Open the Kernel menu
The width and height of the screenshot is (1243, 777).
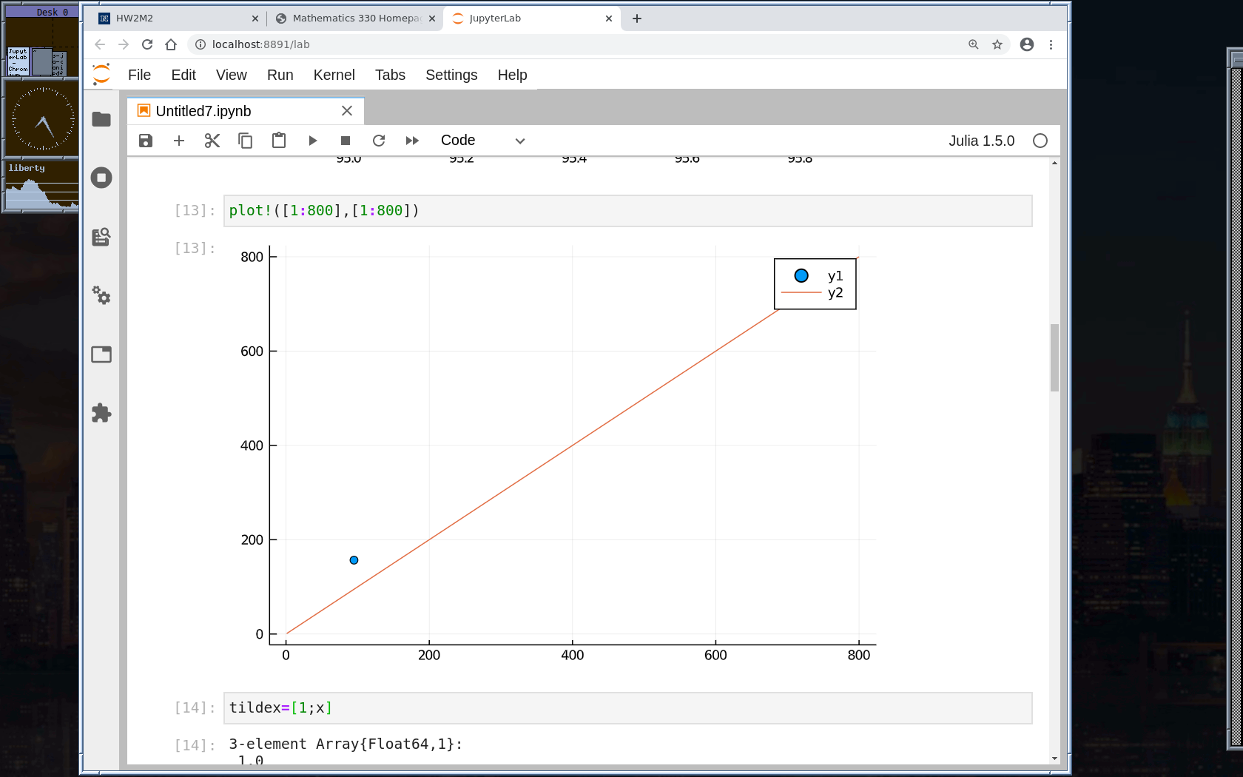click(334, 75)
